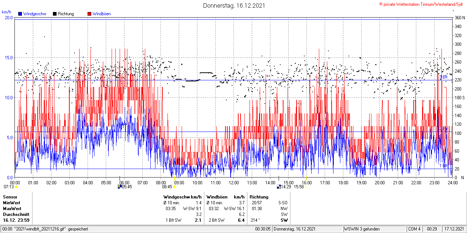Click the 'Windgeschw km/h' column header
This screenshot has width=467, height=233.
coord(182,197)
